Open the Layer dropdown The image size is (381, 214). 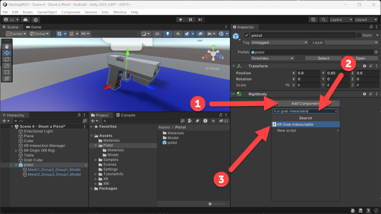352,43
